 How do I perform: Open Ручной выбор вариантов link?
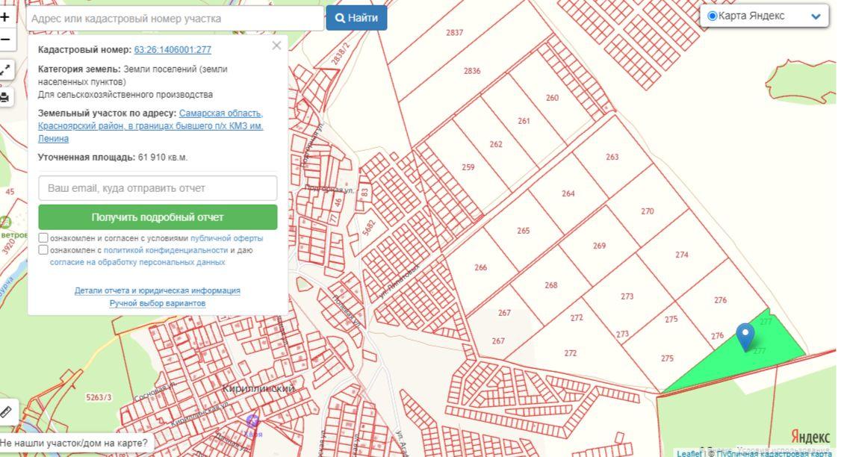(158, 303)
